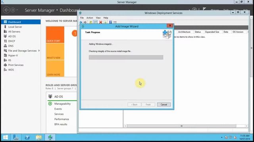Open the QUICK START tile

55,35
